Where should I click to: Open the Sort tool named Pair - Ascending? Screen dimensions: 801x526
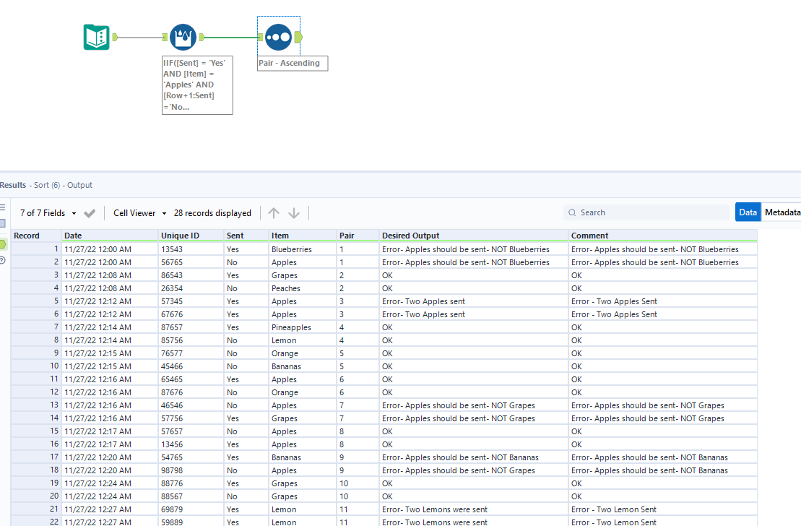[x=278, y=35]
